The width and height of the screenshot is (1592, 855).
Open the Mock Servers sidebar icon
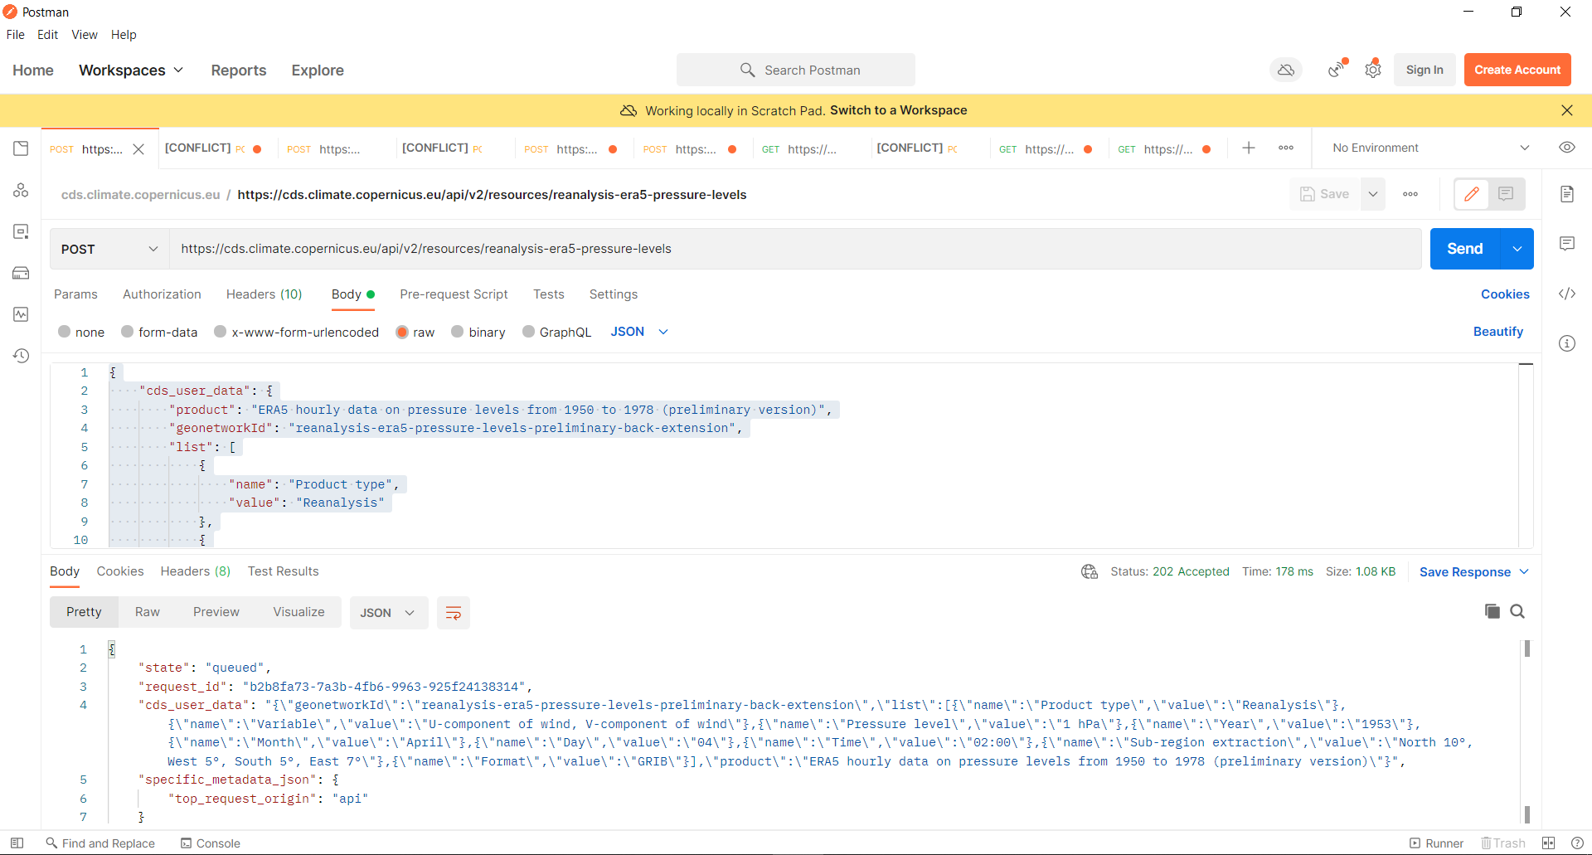pyautogui.click(x=21, y=273)
